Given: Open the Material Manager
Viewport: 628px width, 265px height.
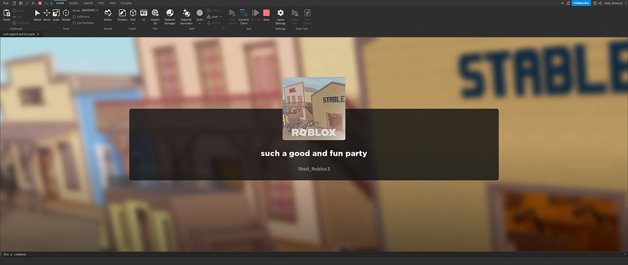Looking at the screenshot, I should (x=170, y=15).
